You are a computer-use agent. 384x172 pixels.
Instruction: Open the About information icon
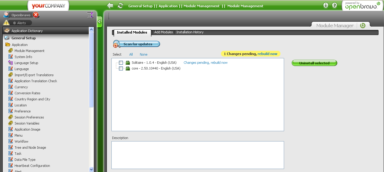click(x=325, y=5)
